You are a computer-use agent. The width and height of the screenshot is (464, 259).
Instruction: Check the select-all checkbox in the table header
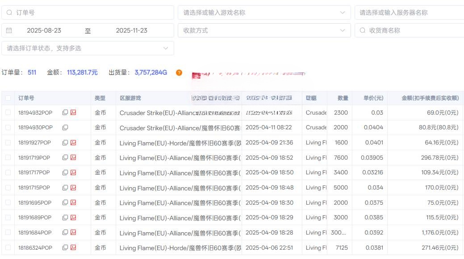8,98
